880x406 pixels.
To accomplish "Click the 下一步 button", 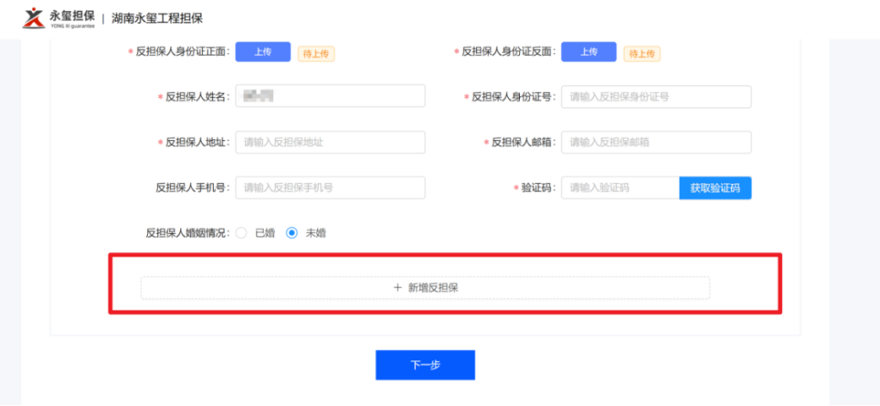I will click(425, 365).
